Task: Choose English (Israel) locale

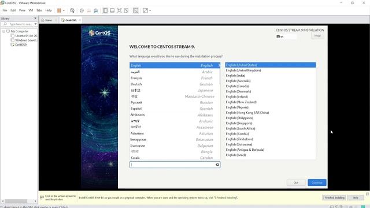Action: coord(271,155)
